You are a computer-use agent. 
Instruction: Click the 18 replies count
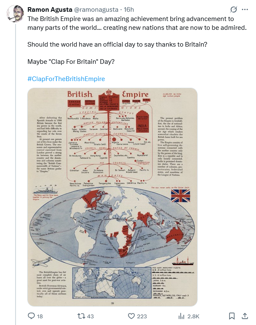tap(40, 316)
